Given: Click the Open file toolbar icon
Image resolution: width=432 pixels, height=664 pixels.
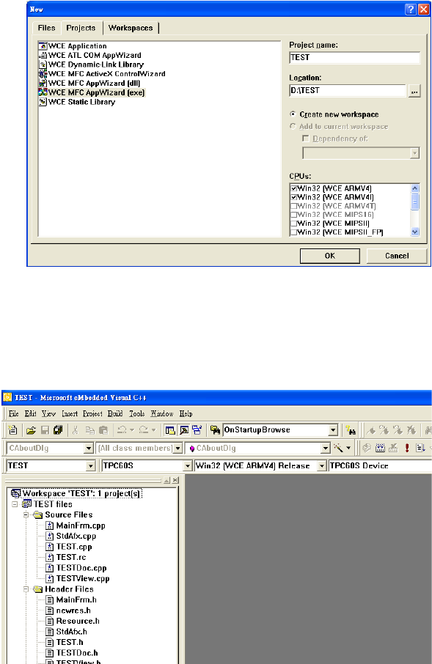Looking at the screenshot, I should coord(31,430).
